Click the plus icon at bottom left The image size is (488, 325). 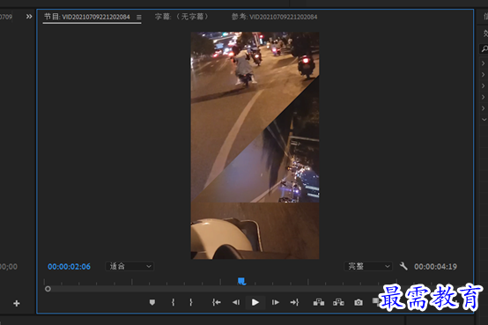17,303
